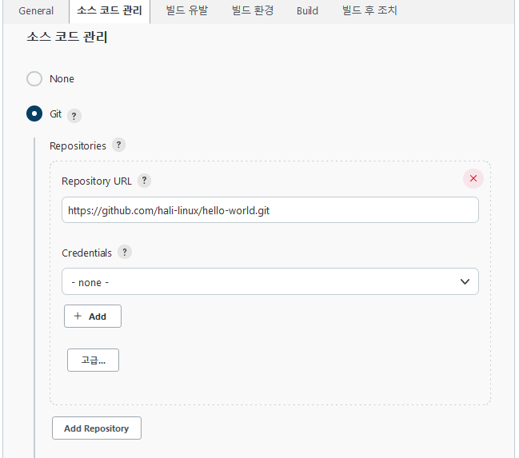Open help for the Git option
This screenshot has width=519, height=458.
click(x=74, y=116)
